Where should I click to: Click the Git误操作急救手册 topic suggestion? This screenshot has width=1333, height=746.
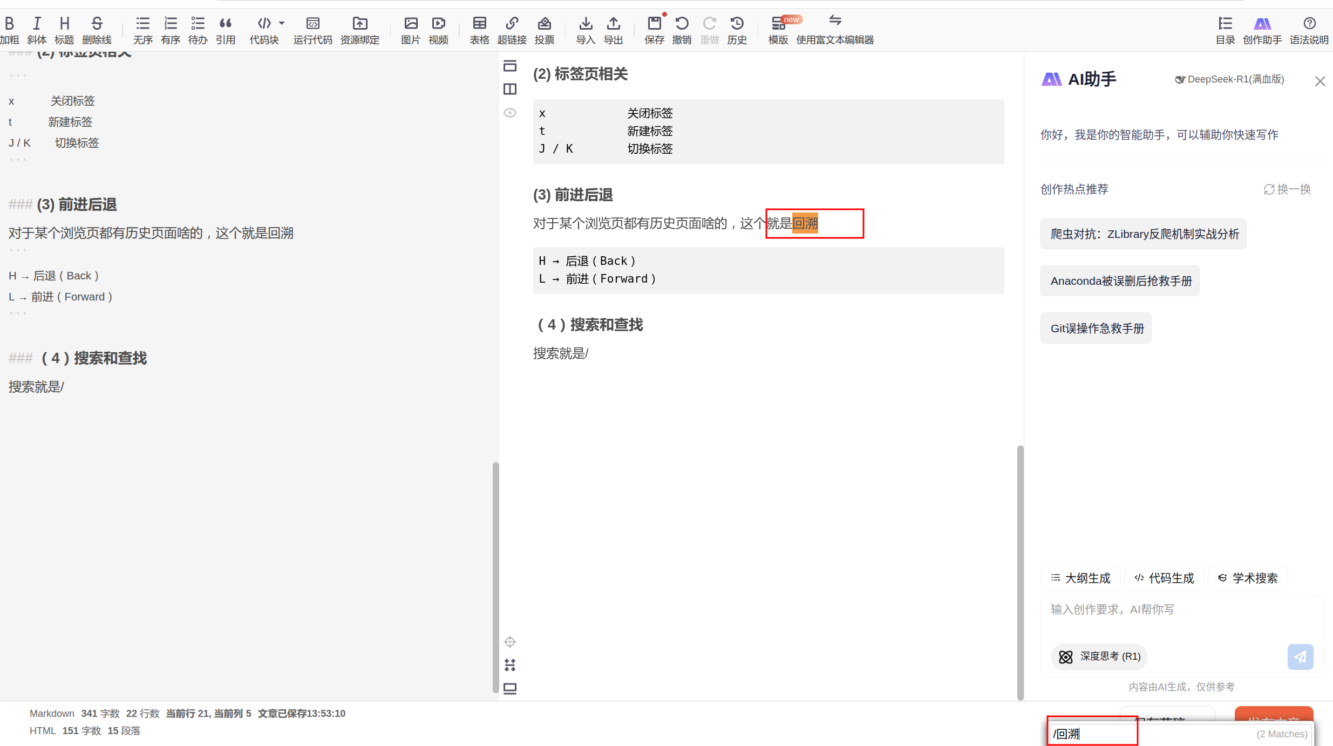click(1097, 328)
